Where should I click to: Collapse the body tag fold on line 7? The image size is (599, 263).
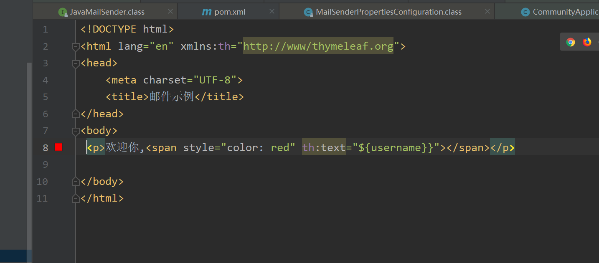[76, 131]
